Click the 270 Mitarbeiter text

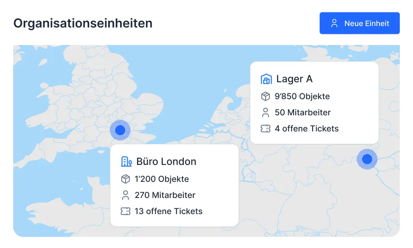coord(165,195)
